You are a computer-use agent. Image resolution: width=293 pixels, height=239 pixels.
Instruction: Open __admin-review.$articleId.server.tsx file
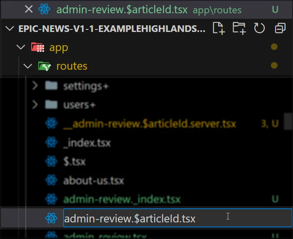(x=150, y=124)
